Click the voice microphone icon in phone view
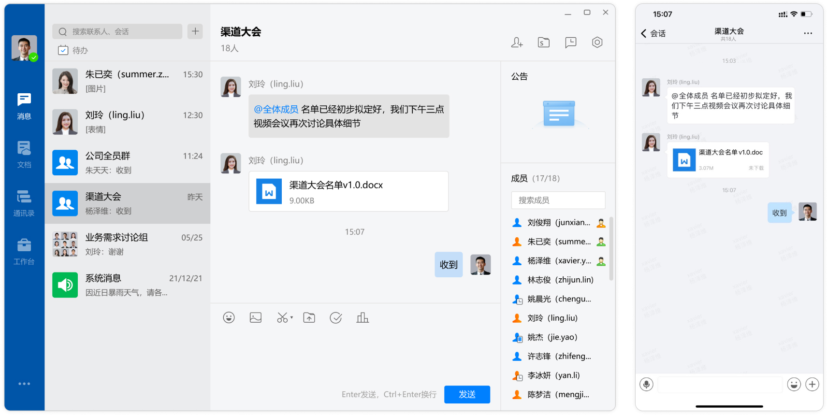Viewport: 827px width, 415px height. coord(646,384)
